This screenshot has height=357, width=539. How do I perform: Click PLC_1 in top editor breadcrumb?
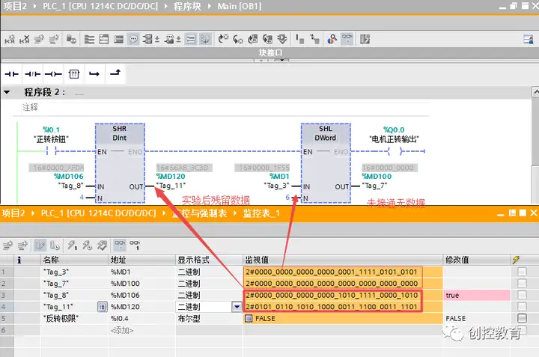point(100,6)
